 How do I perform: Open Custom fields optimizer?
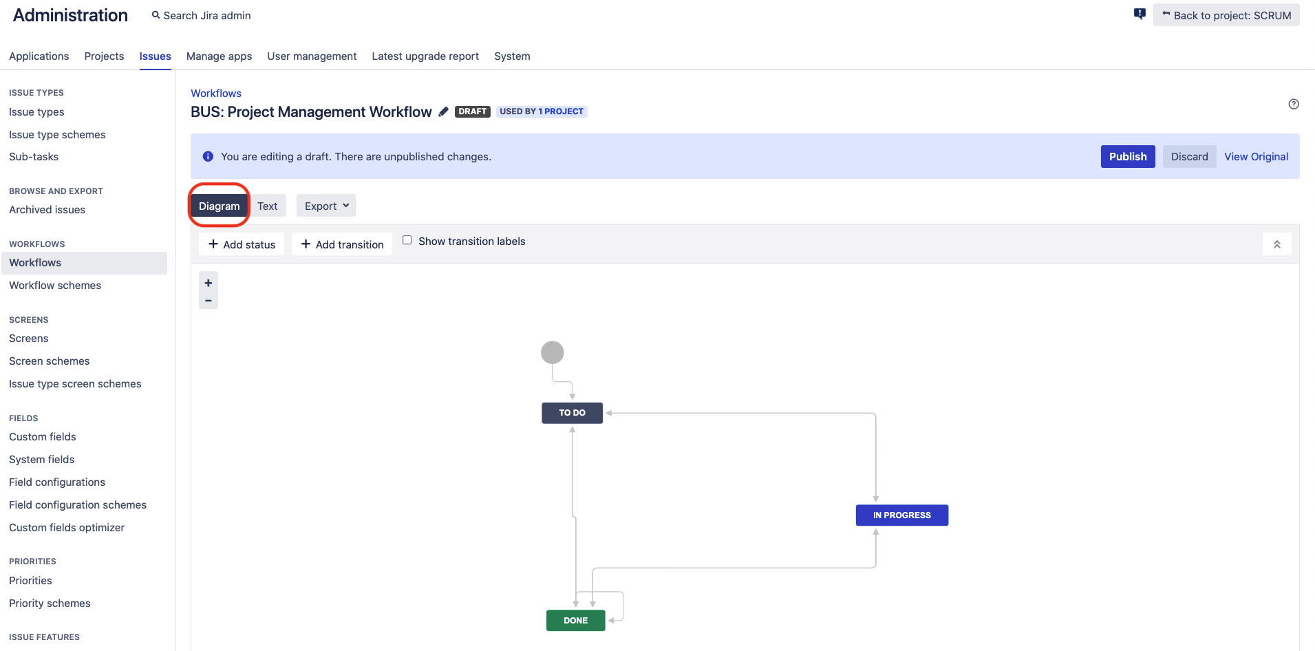click(x=67, y=528)
